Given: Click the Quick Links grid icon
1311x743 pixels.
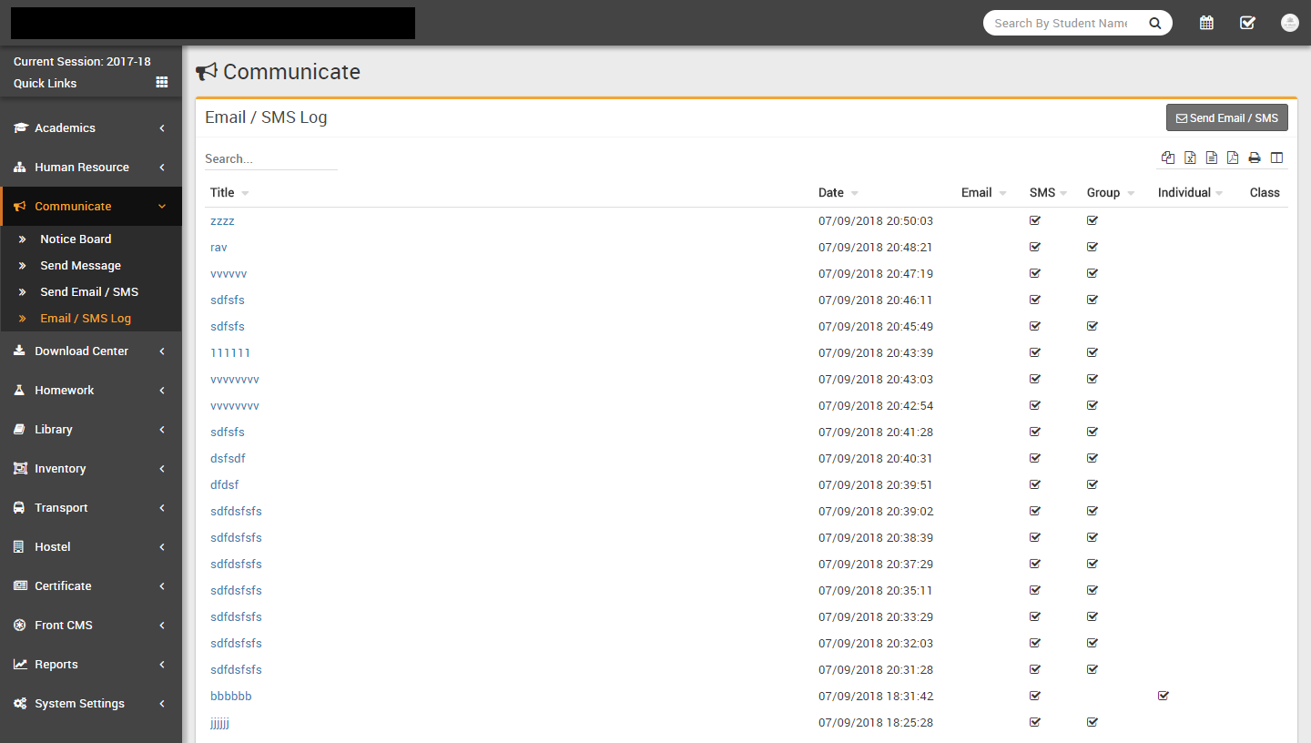Looking at the screenshot, I should click(x=162, y=82).
